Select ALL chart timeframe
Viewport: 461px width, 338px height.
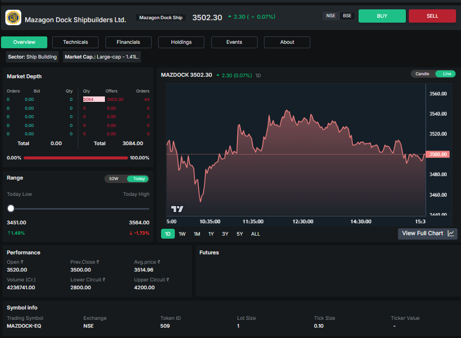click(255, 234)
